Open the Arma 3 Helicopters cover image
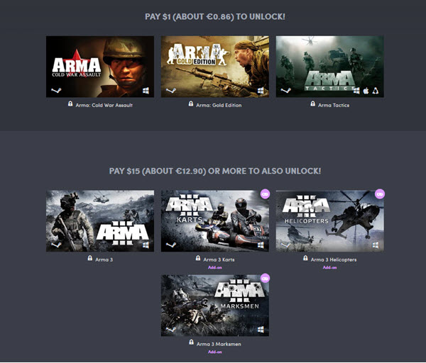 coord(329,220)
